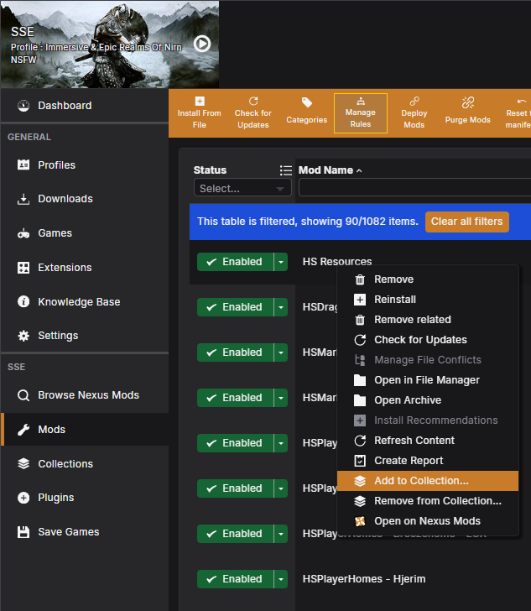Select Open on Nexus Mods menu entry
This screenshot has width=531, height=611.
427,521
